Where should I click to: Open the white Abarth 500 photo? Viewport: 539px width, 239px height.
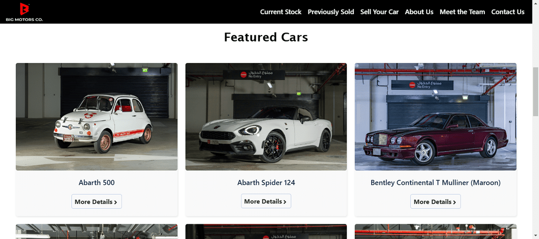tap(97, 117)
